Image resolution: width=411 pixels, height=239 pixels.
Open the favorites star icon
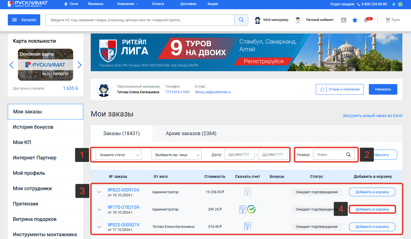point(355,20)
